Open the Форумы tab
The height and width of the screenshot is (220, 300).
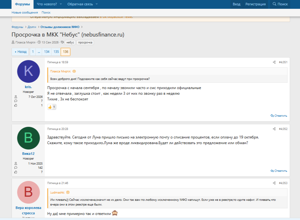point(22,4)
